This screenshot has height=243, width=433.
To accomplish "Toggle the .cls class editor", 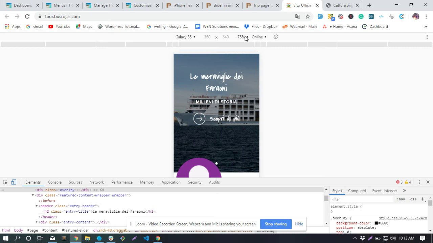I will [412, 199].
